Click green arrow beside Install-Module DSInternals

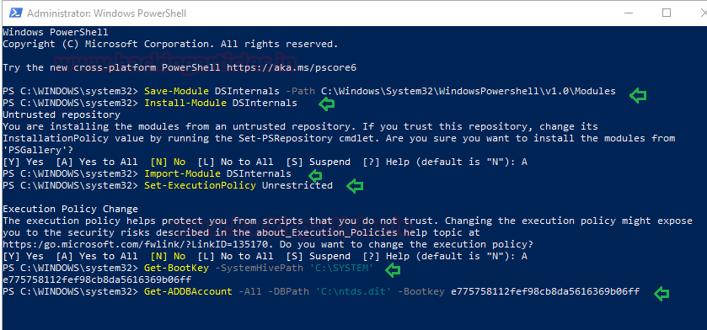pos(326,104)
